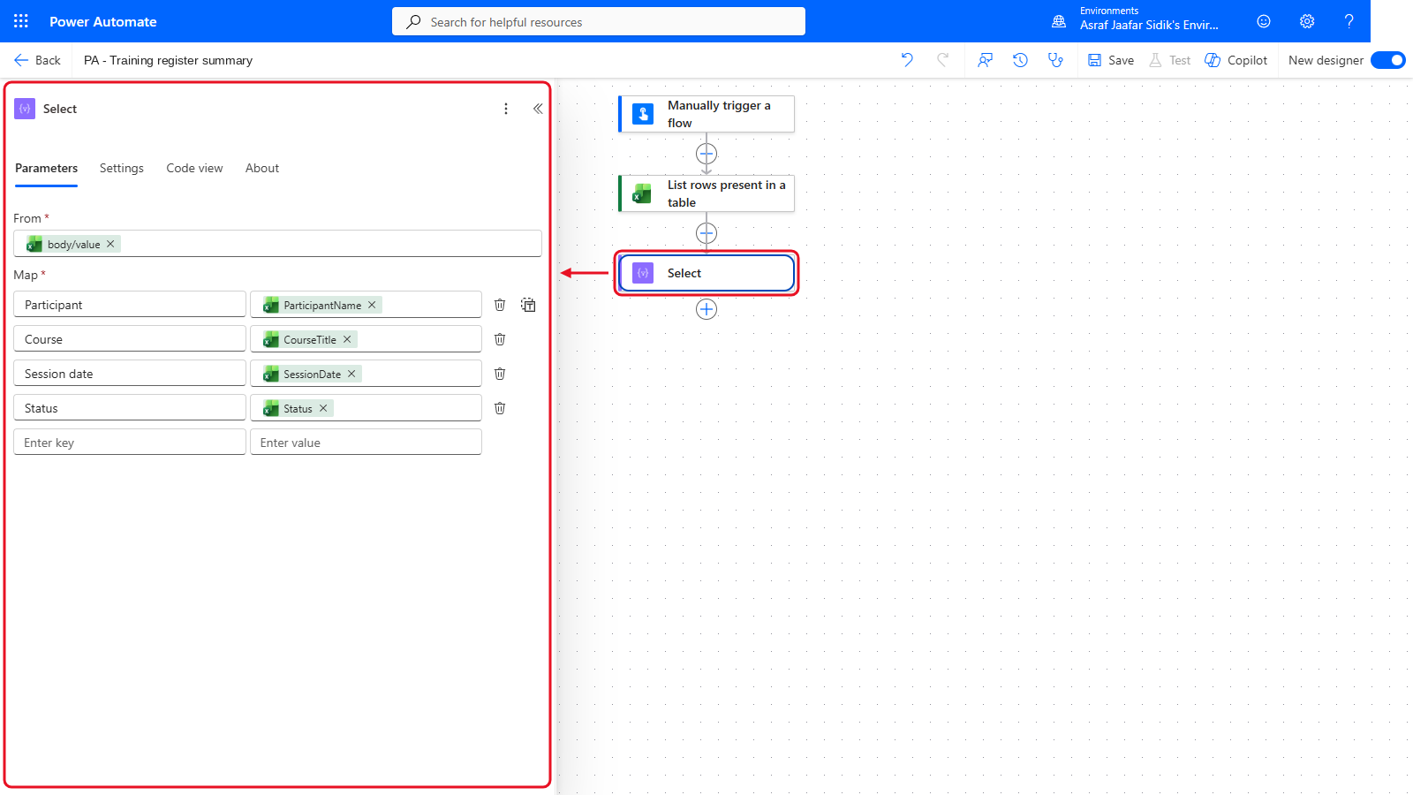Open the comments icon in toolbar
This screenshot has height=795, width=1413.
[985, 60]
